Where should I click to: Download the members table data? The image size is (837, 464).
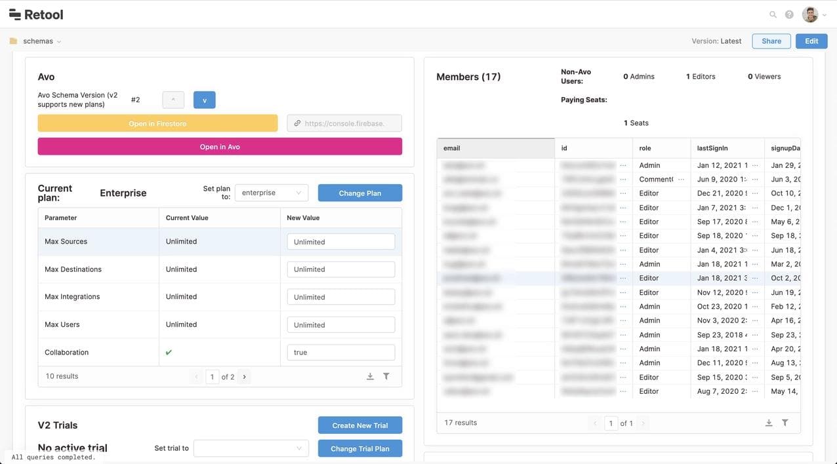[x=769, y=423]
